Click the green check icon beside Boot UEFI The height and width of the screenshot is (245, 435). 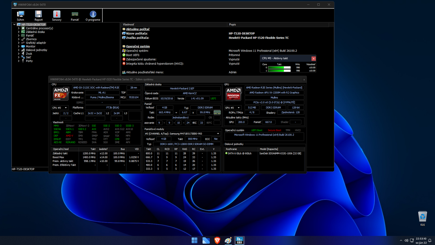(124, 55)
